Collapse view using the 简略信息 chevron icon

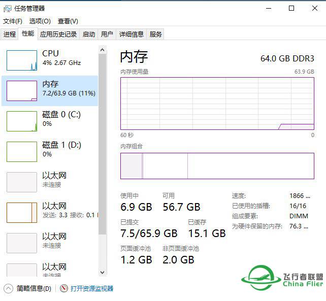tap(8, 288)
